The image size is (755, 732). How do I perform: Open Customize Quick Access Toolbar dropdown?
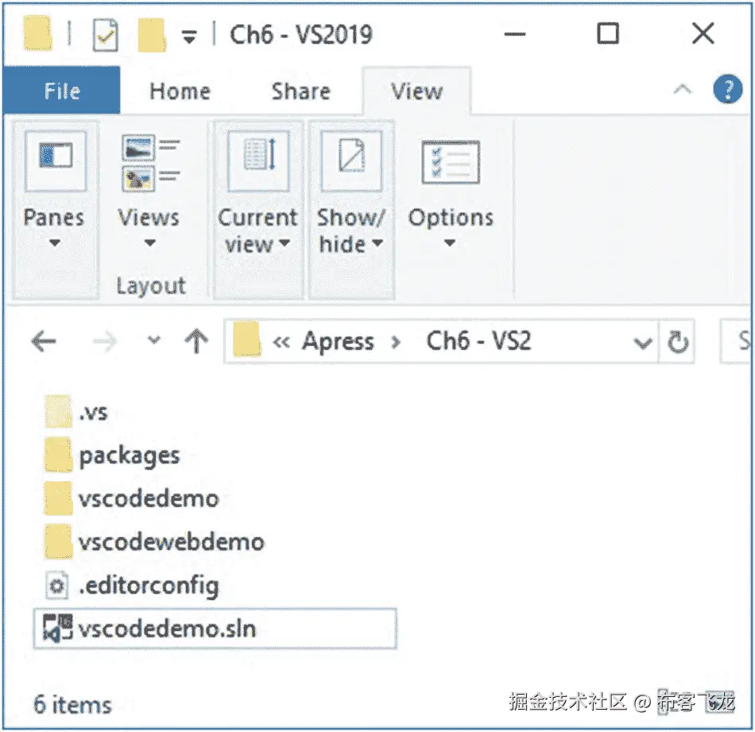188,37
